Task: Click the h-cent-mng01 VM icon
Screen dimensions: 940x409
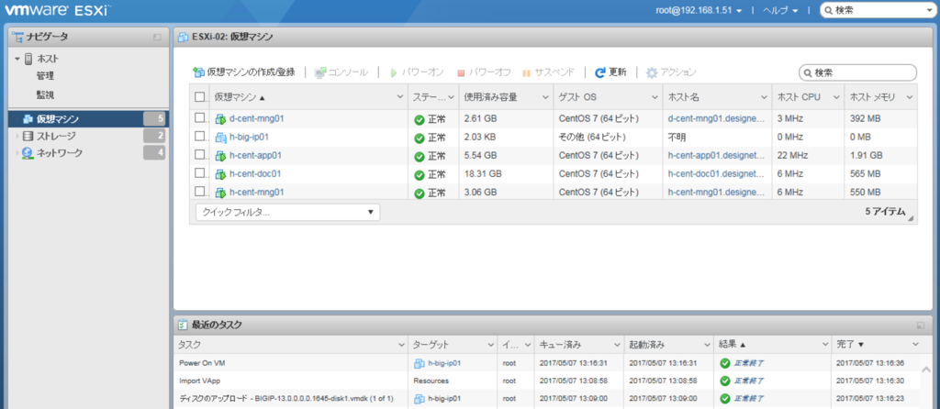Action: 220,193
